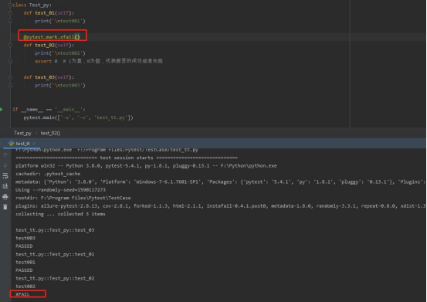Click test_tt.py::Test_py::test_01 in console
The height and width of the screenshot is (302, 427).
point(55,254)
